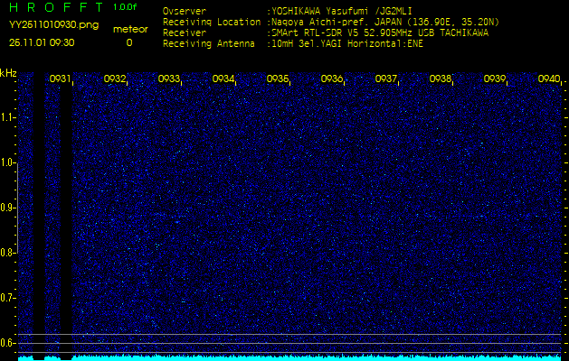Click the 1.0.0f version label

pyautogui.click(x=125, y=7)
